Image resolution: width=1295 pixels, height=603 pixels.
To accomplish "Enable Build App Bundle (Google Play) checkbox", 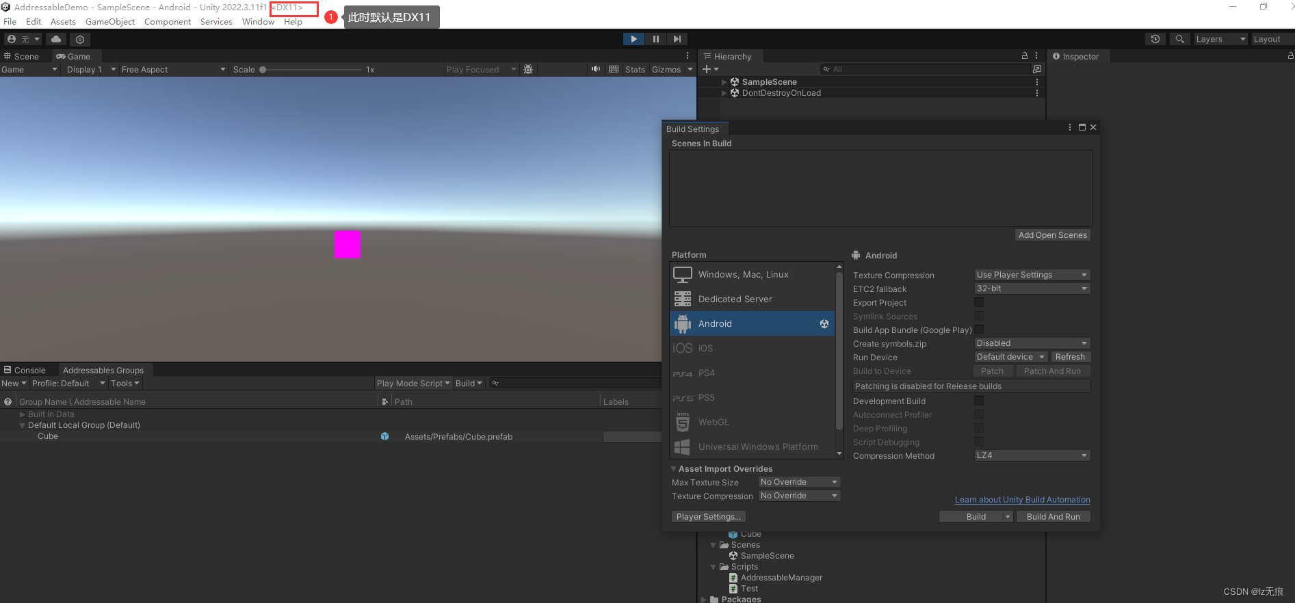I will coord(979,330).
